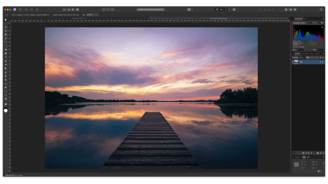Switch to the チャンネル tab
The height and width of the screenshot is (184, 328).
tap(304, 54)
